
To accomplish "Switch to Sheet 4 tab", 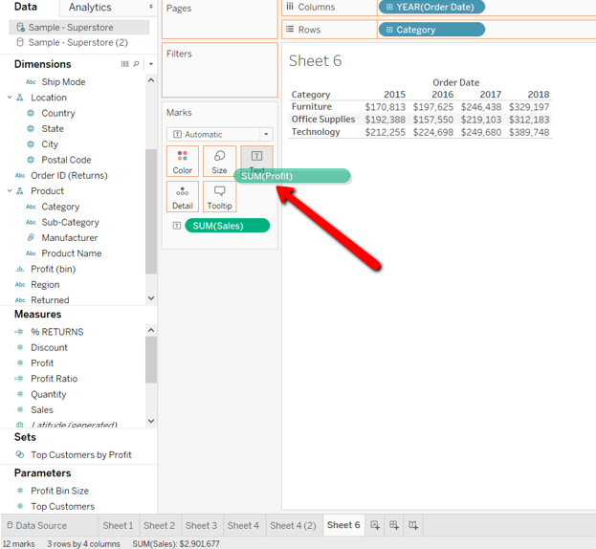I will coord(243,525).
